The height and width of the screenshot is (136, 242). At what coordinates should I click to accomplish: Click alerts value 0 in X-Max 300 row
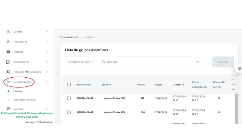tap(219, 98)
